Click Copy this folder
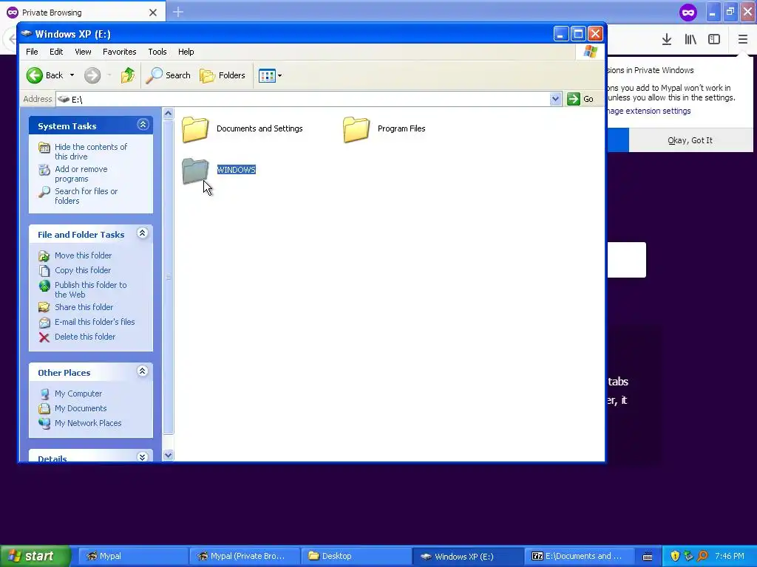This screenshot has width=757, height=567. coord(83,270)
